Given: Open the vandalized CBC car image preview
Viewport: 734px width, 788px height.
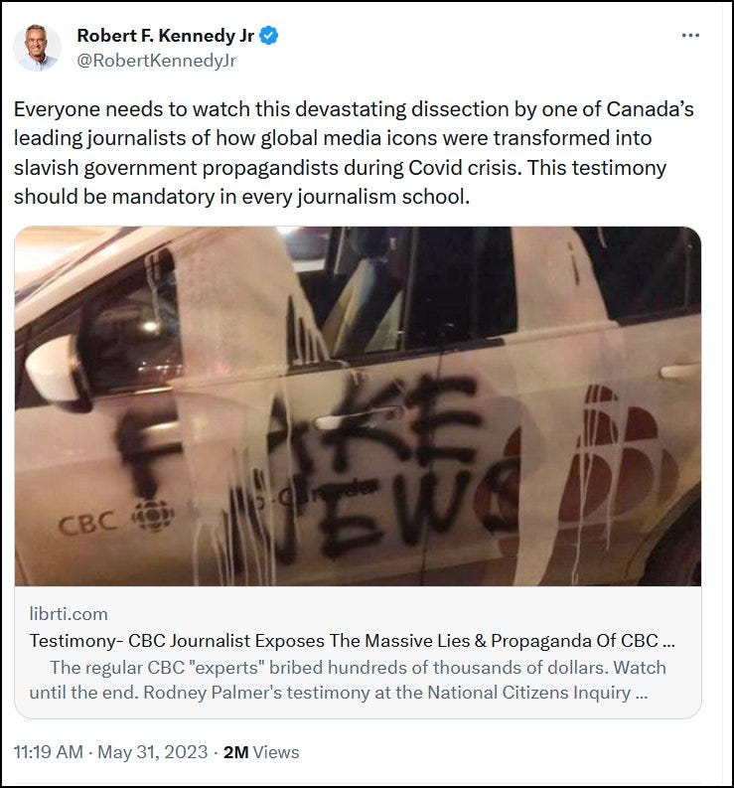Looking at the screenshot, I should tap(358, 406).
